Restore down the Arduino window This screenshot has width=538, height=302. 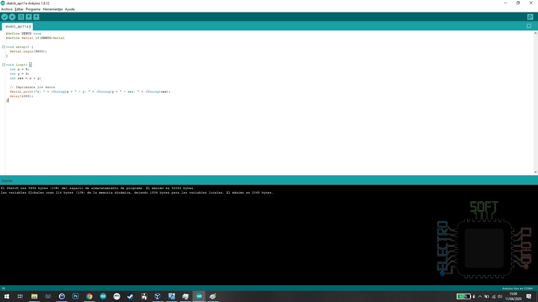point(518,3)
